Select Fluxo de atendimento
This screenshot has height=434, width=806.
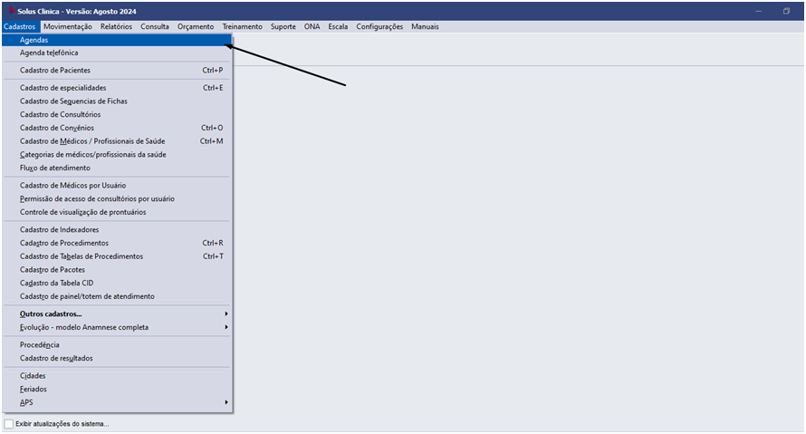click(x=117, y=169)
